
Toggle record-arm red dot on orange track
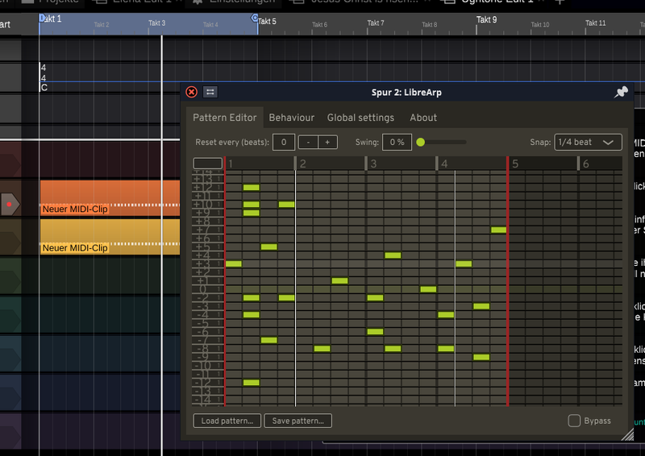(x=9, y=204)
